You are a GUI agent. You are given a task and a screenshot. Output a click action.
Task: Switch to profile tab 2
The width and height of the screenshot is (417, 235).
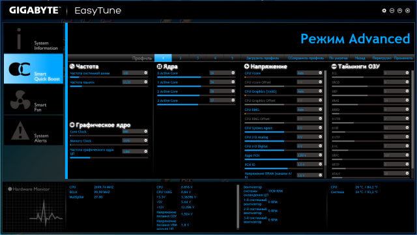180,58
